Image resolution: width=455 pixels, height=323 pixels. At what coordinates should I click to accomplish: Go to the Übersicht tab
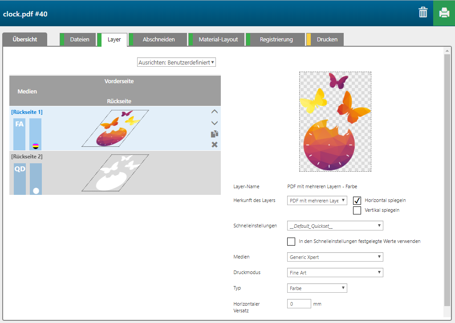click(25, 40)
